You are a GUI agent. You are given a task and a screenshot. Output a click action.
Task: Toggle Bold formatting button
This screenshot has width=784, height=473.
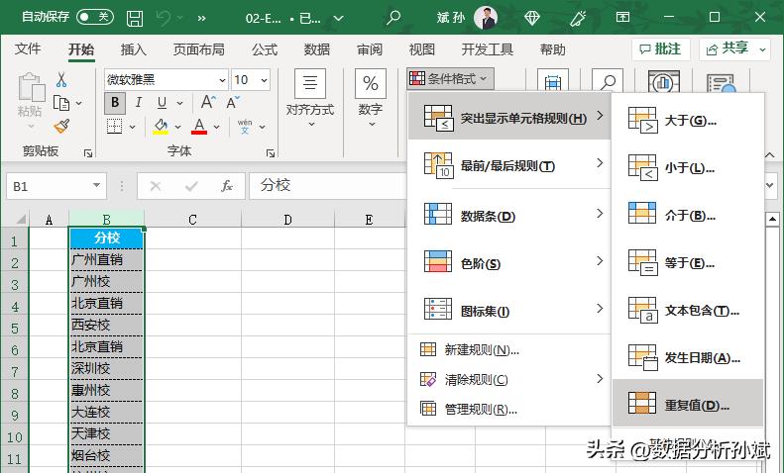115,103
